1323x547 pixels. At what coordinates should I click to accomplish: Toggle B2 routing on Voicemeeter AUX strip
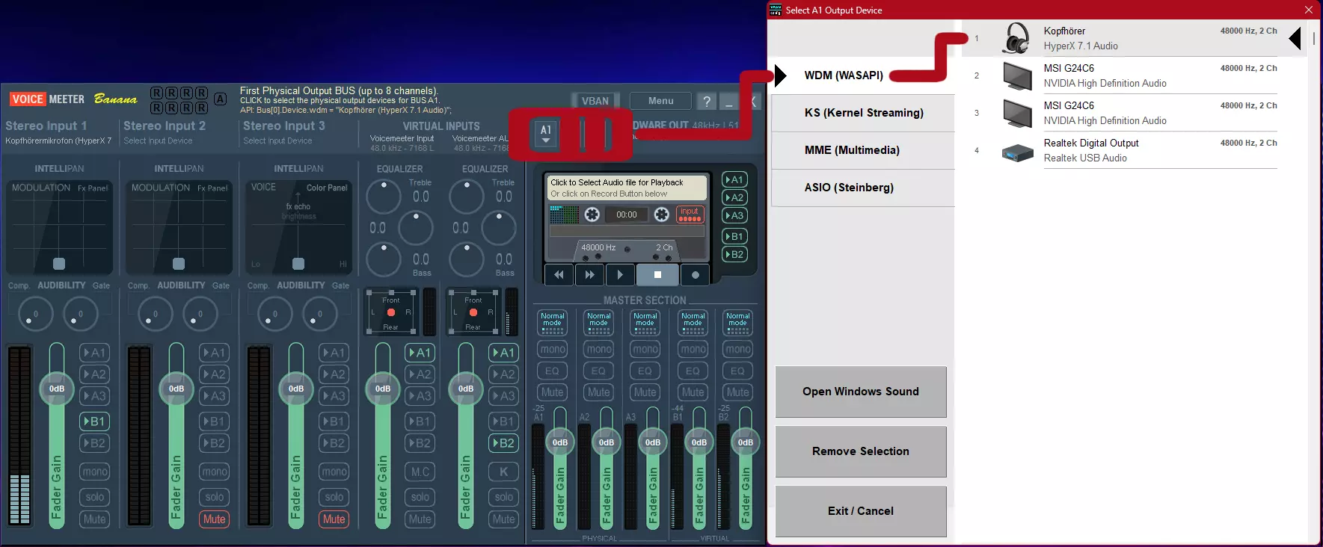tap(504, 443)
